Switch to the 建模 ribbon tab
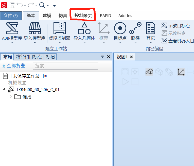Screen dimensions: 194x166 [47, 15]
